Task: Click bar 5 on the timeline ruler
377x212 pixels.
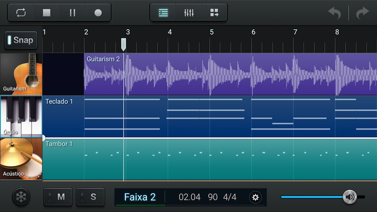Action: coord(212,32)
